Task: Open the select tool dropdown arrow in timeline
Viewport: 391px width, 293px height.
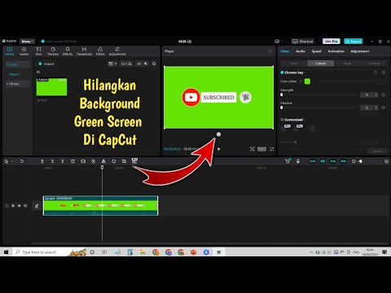Action: 12,161
